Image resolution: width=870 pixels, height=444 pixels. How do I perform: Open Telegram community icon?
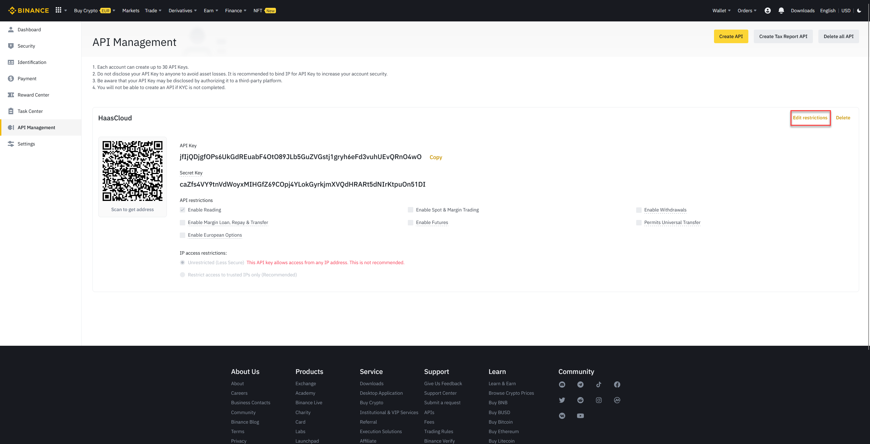click(x=580, y=385)
